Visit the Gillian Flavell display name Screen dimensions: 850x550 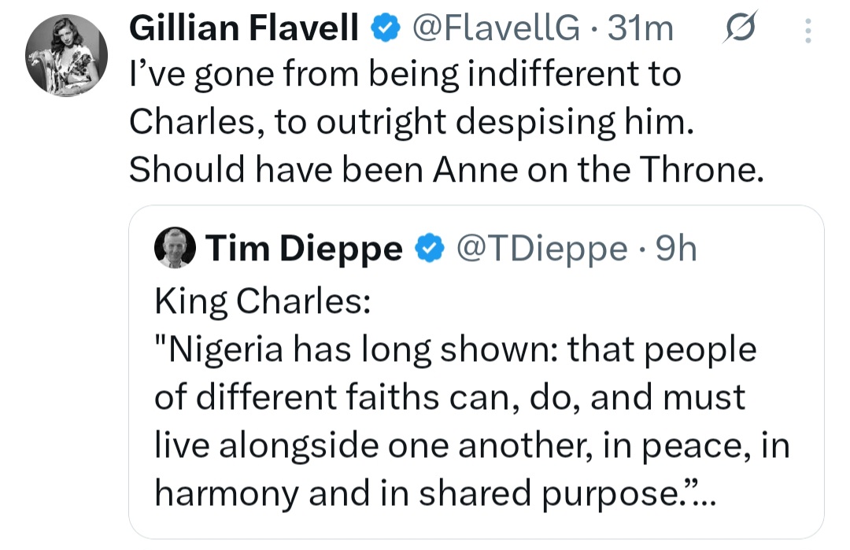pyautogui.click(x=244, y=29)
